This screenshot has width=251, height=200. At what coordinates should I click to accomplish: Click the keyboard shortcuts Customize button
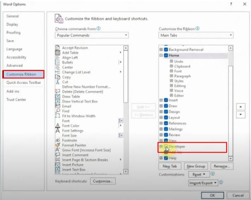103,181
